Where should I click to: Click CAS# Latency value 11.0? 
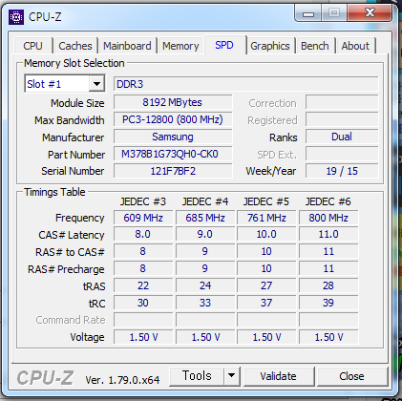(328, 234)
